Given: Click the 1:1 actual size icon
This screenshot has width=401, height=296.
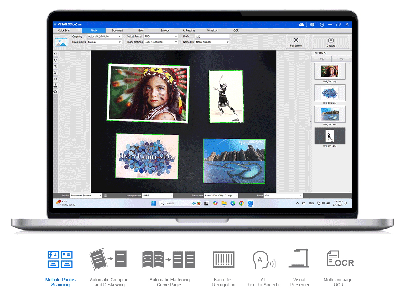Looking at the screenshot, I should tap(55, 79).
